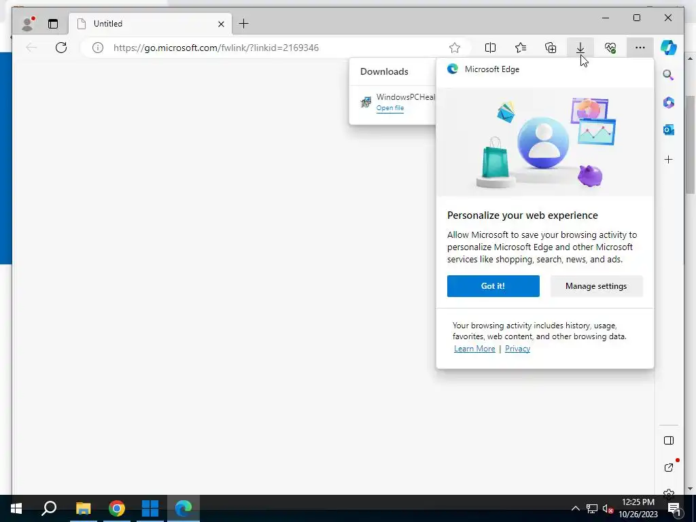
Task: Launch Google Chrome from taskbar
Action: pos(117,508)
